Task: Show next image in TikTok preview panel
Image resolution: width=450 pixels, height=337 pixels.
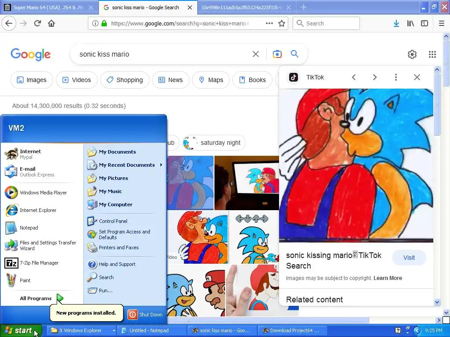Action: click(x=374, y=77)
